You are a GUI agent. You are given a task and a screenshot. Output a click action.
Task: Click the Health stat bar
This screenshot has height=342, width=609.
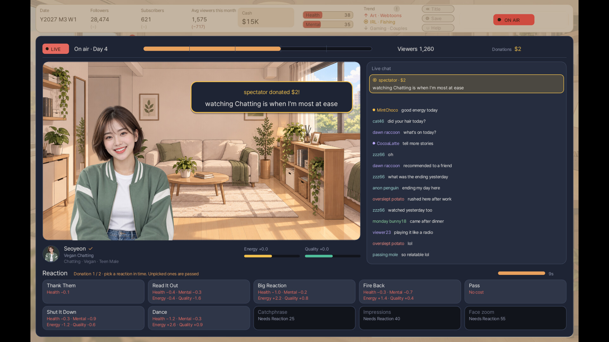click(x=328, y=15)
